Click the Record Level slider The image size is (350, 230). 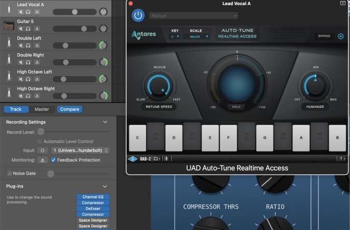74,132
